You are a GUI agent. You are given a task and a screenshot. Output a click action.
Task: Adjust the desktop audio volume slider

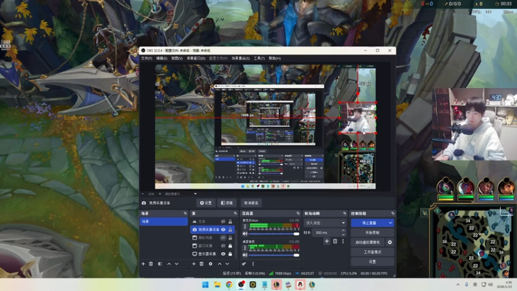[274, 255]
